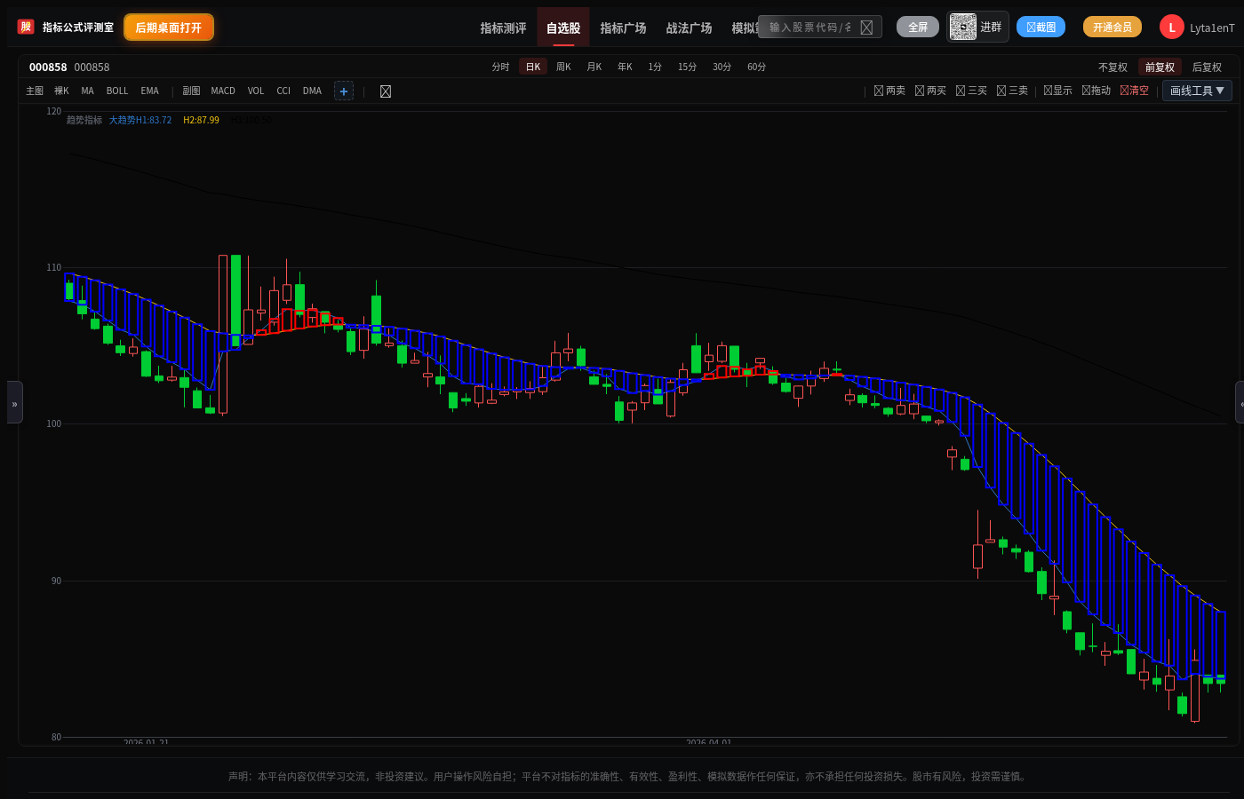The width and height of the screenshot is (1244, 799).
Task: Expand the right side panel handle
Action: coord(1240,403)
